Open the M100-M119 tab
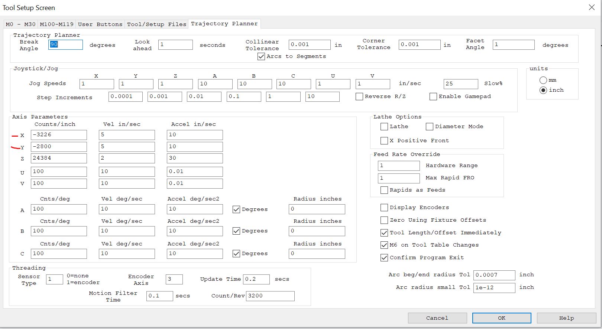 (56, 24)
